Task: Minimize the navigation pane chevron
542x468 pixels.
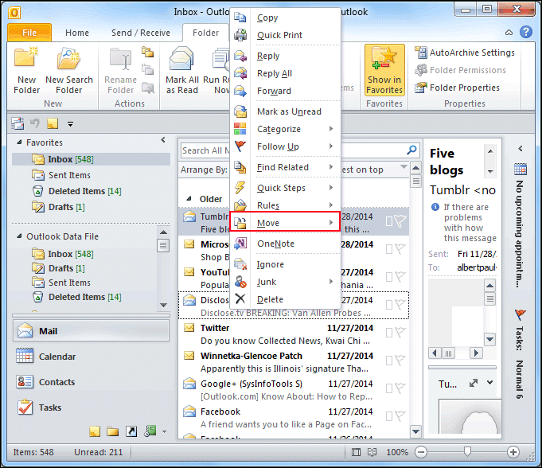Action: click(163, 140)
